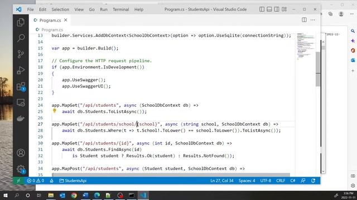Open Windows taskbar search
The image size is (357, 200).
click(17, 195)
